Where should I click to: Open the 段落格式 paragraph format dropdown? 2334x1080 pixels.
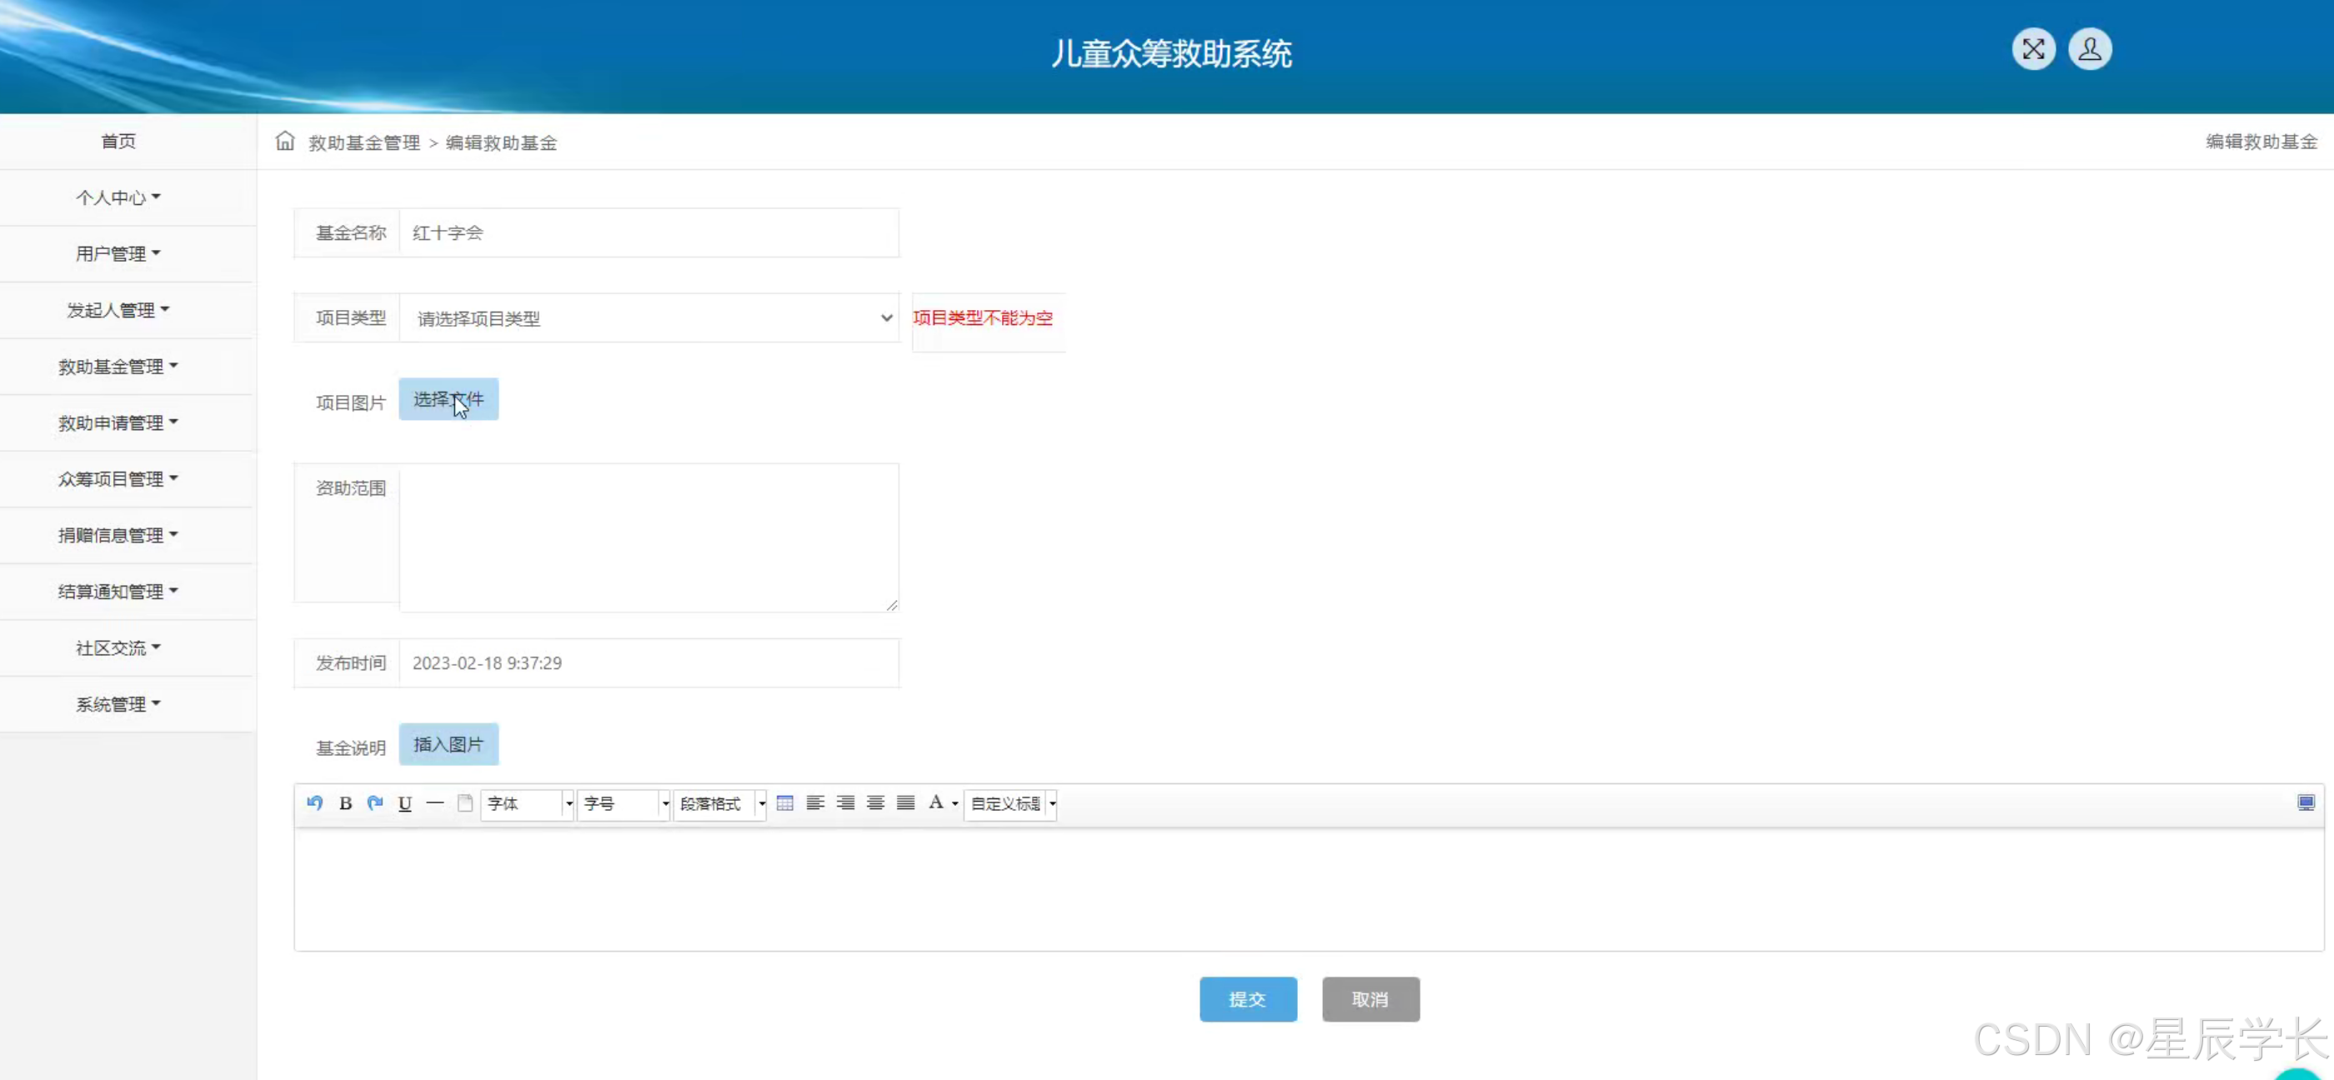coord(720,803)
